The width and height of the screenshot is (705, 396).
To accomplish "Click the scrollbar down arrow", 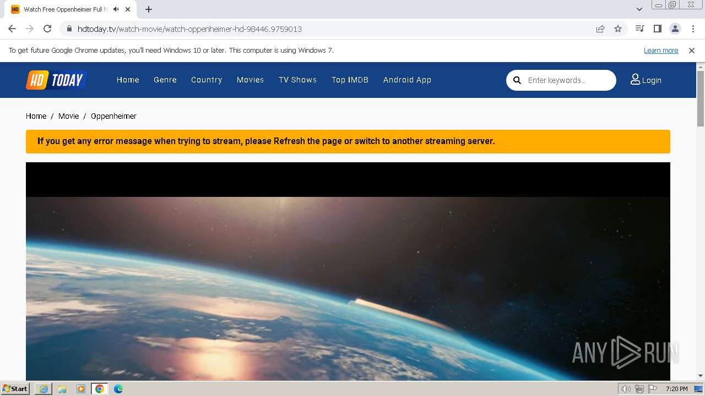I will [x=701, y=376].
